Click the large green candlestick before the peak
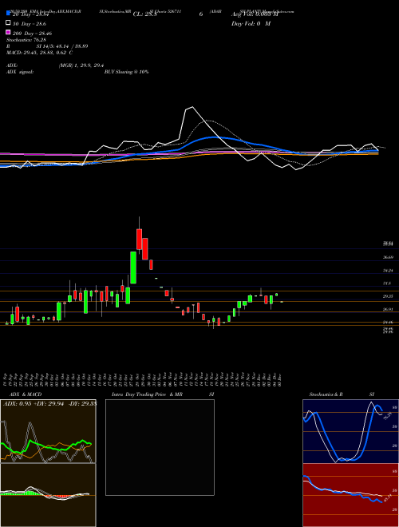399x527 pixels. 133,267
